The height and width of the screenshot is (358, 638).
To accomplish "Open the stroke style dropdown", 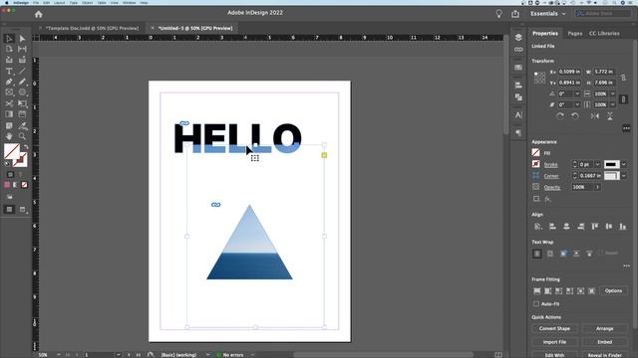I will (x=623, y=164).
